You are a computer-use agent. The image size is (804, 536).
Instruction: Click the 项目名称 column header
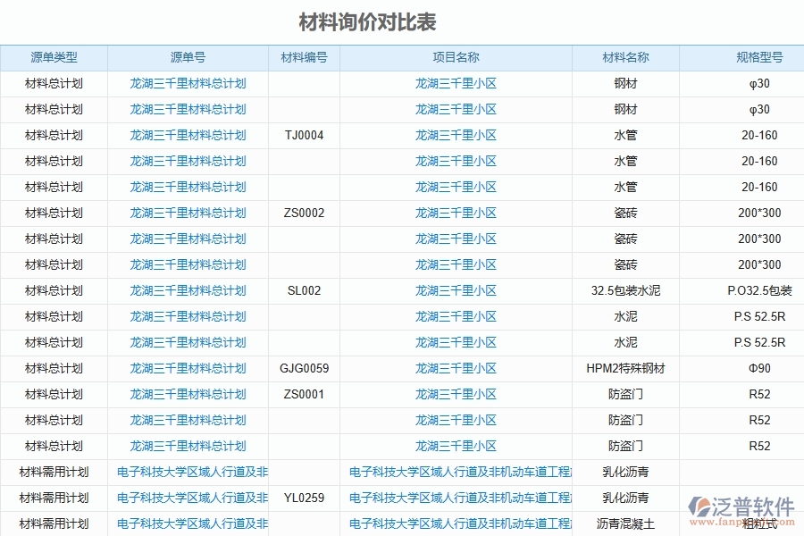(456, 57)
